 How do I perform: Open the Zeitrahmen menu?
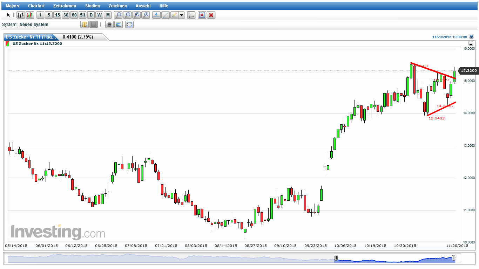[x=65, y=6]
